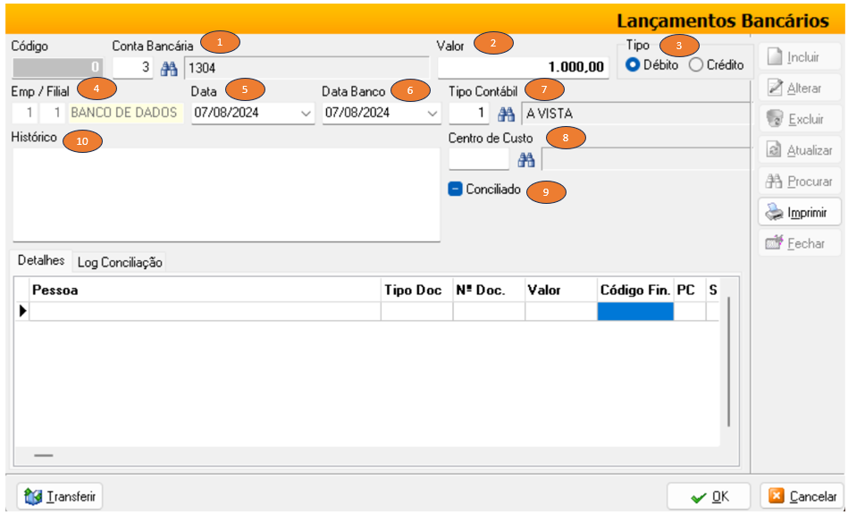Click the Valor amount field
Viewport: 848px width, 515px height.
point(523,67)
